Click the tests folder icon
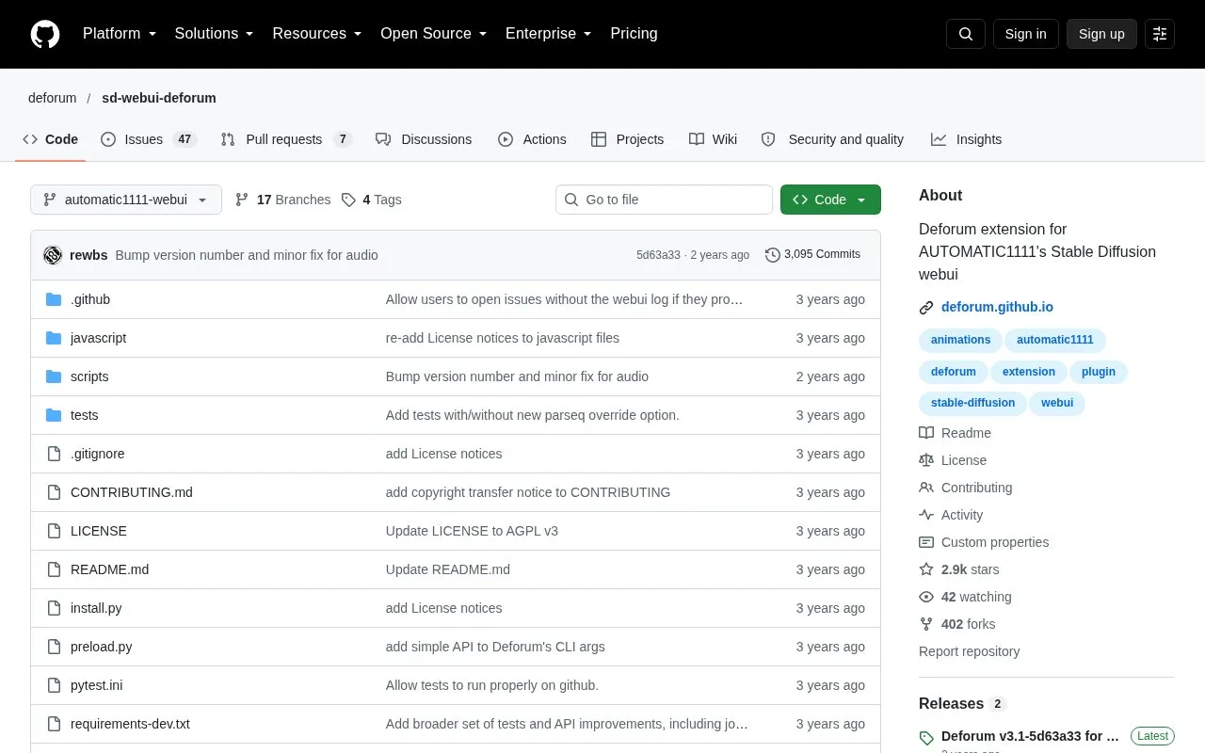This screenshot has width=1205, height=753. [54, 415]
